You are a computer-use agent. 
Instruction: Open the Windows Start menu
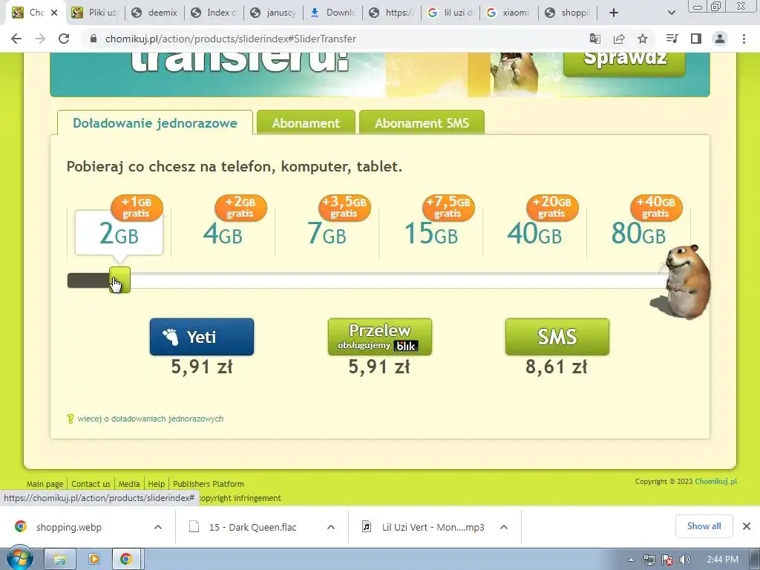(x=19, y=559)
